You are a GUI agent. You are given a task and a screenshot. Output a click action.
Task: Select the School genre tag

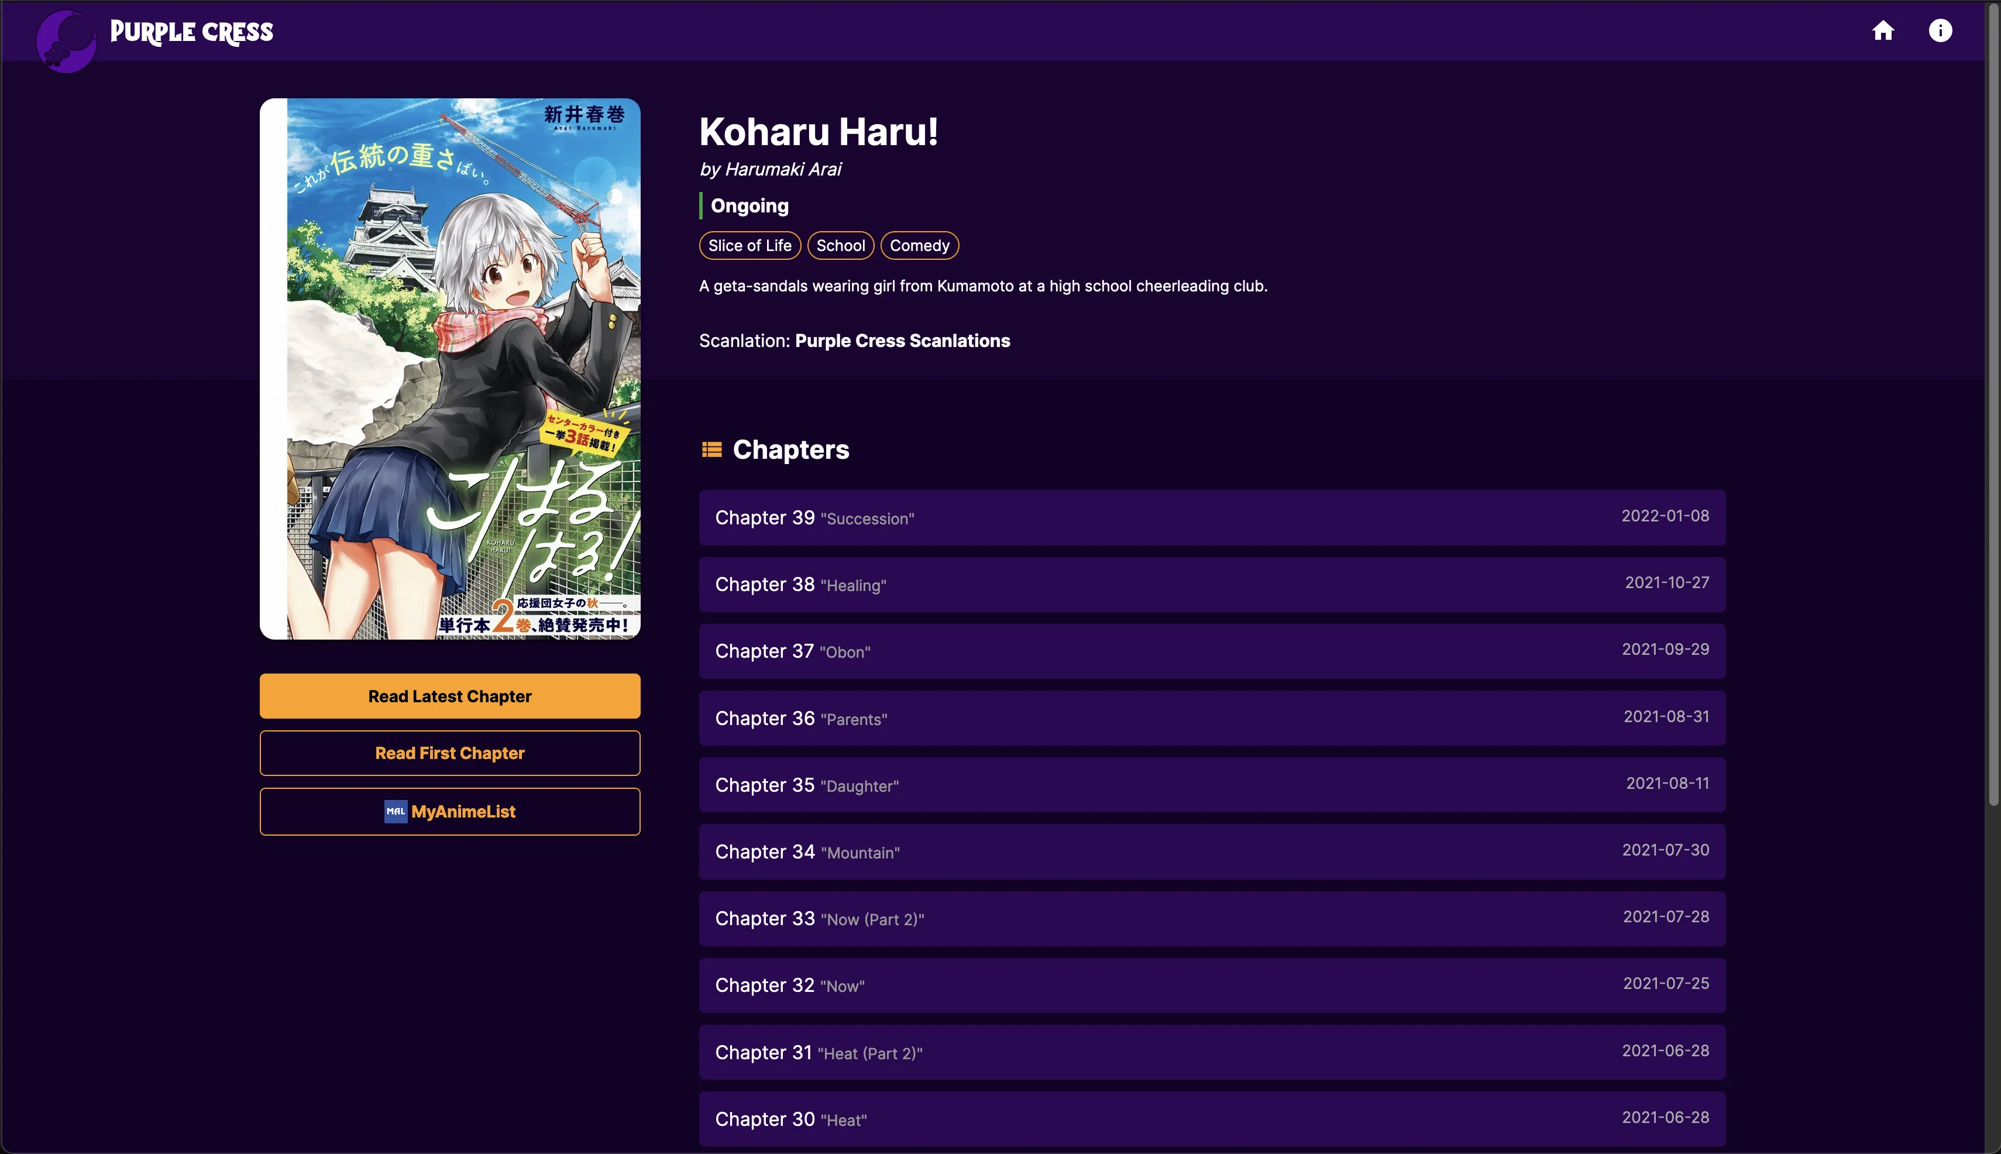840,246
